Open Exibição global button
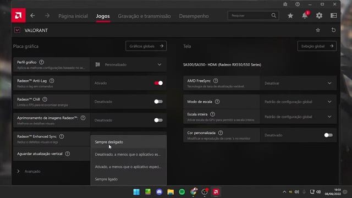This screenshot has width=352, height=198. tap(317, 46)
